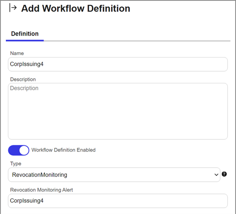Image resolution: width=236 pixels, height=214 pixels.
Task: Click the Description placeholder text
Action: click(24, 88)
